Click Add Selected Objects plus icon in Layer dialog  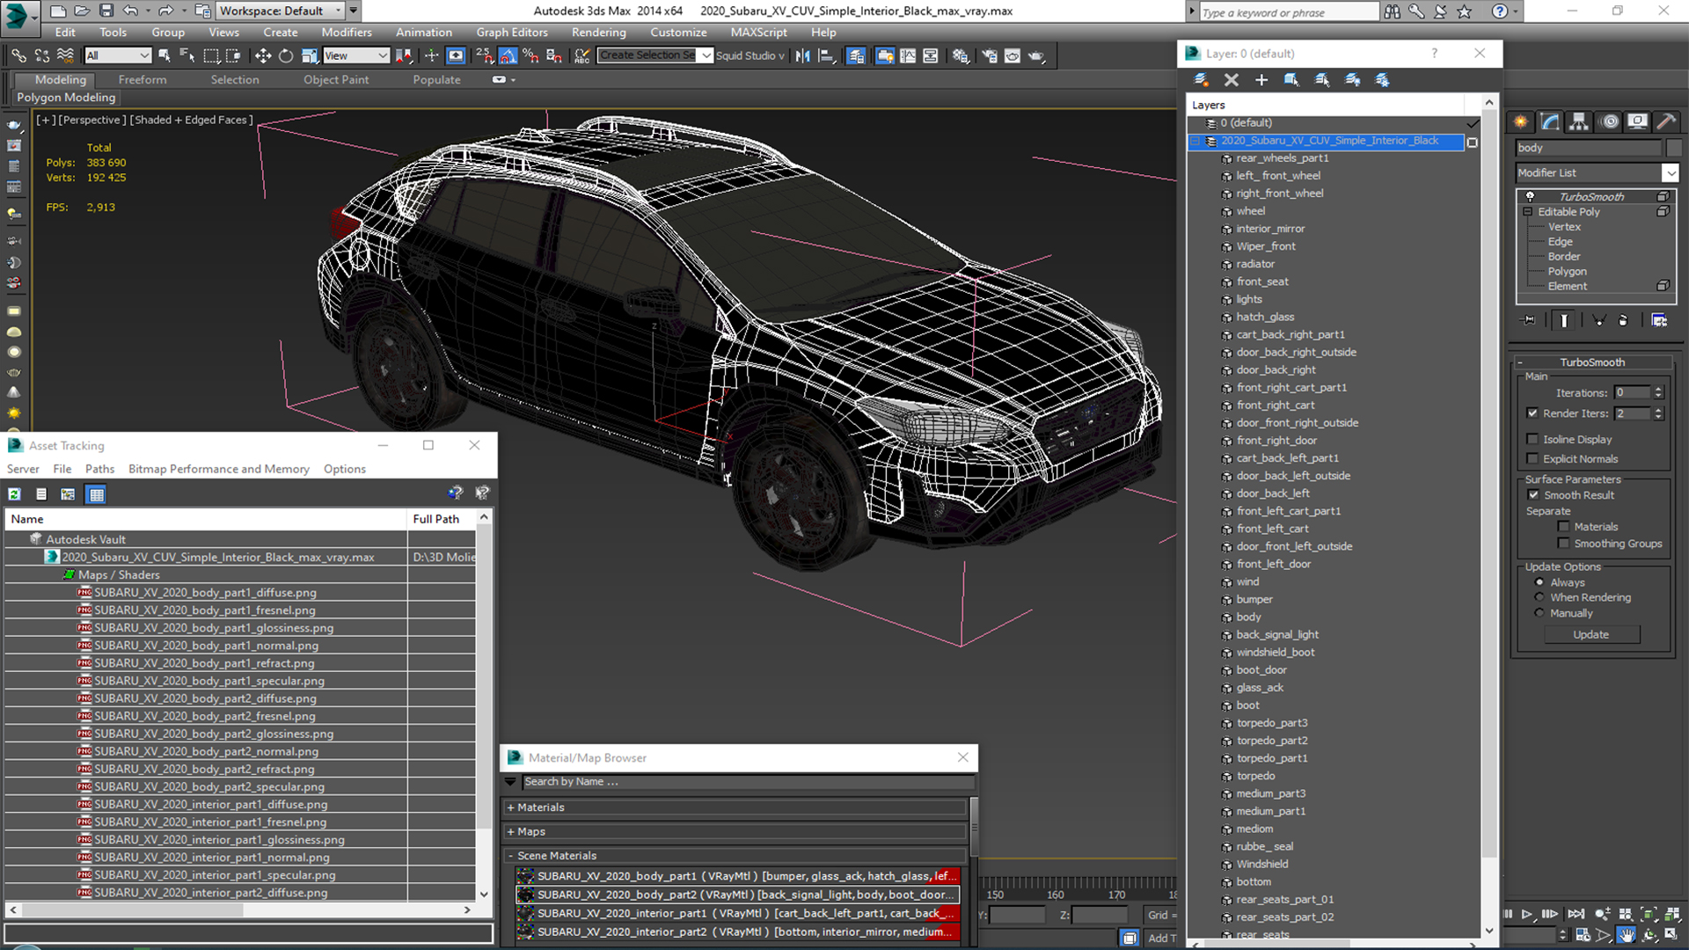tap(1261, 80)
